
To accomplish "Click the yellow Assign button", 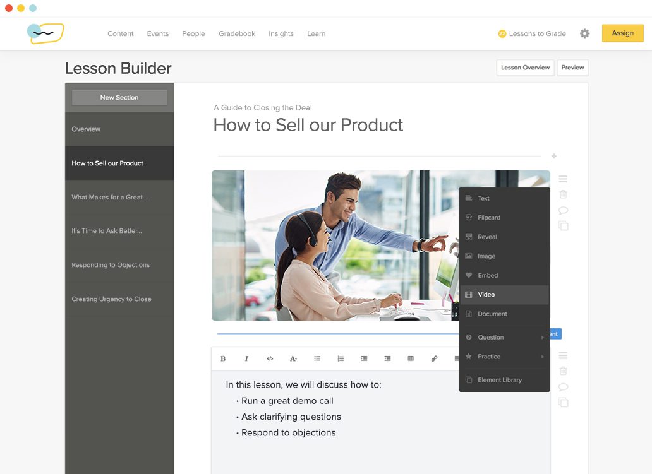I will (x=622, y=33).
